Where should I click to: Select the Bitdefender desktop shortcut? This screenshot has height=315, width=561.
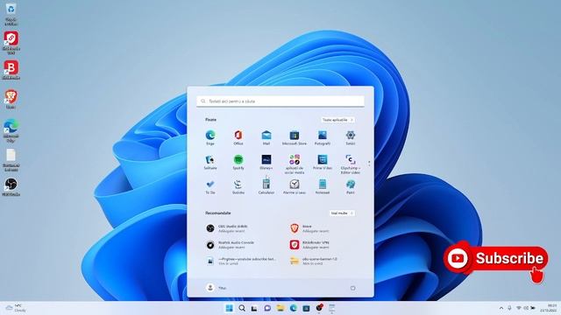(x=11, y=70)
